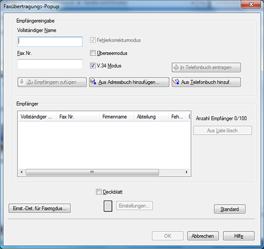The image size is (264, 249).
Task: Click the Vollständiger Name input field
Action: click(x=50, y=42)
